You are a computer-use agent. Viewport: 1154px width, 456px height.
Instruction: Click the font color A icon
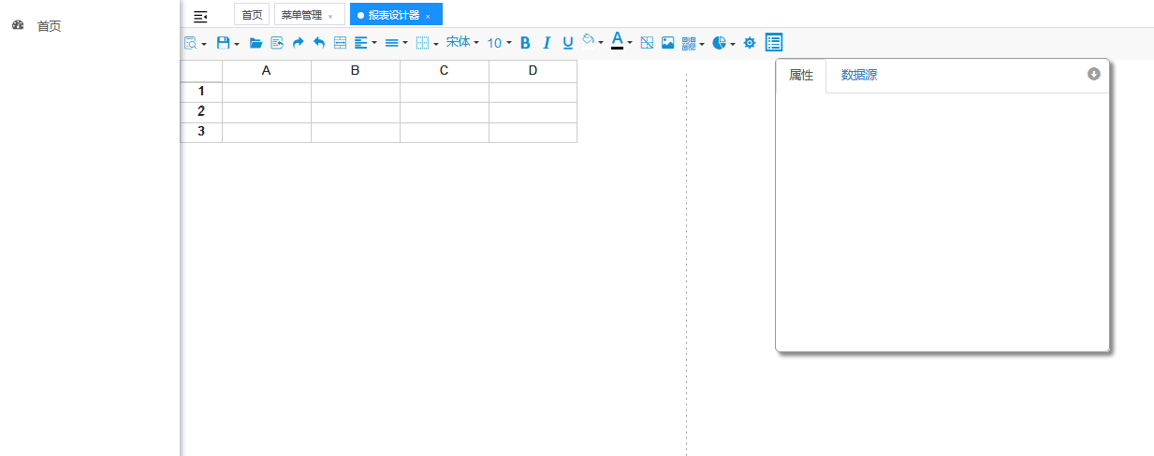[617, 40]
